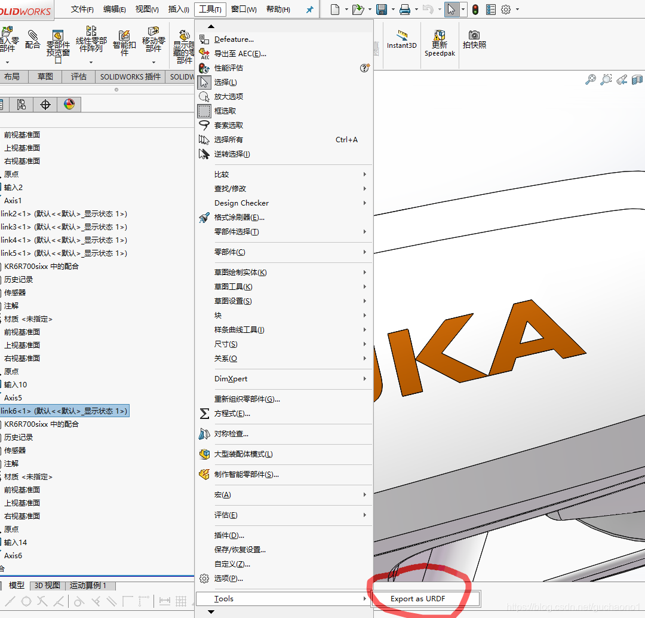645x618 pixels.
Task: Pin the menu bar with pushpin
Action: [310, 10]
